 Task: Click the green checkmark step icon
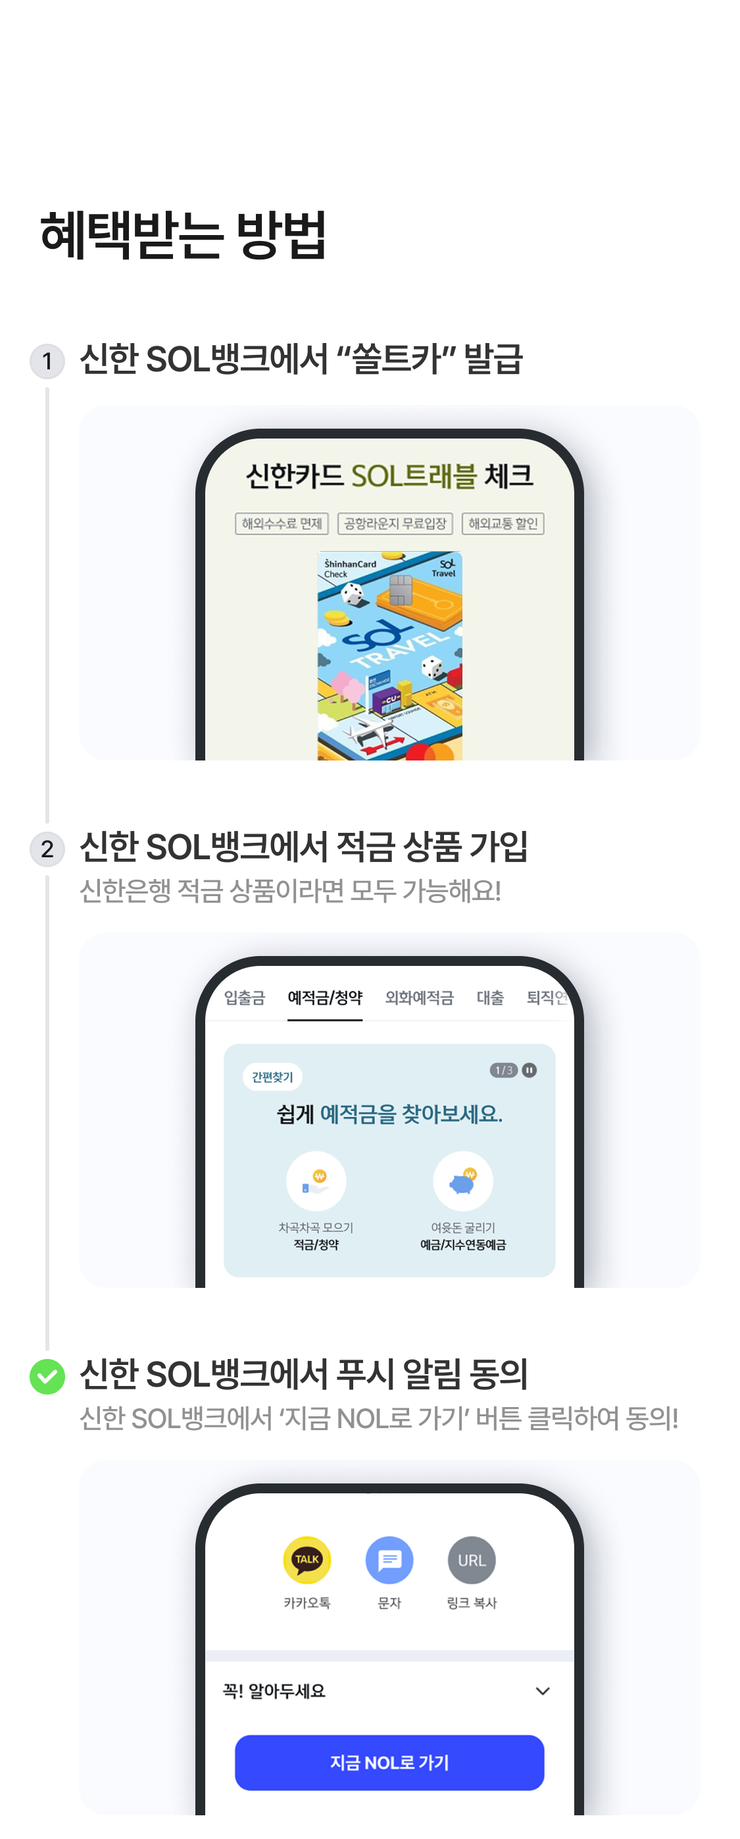47,1375
